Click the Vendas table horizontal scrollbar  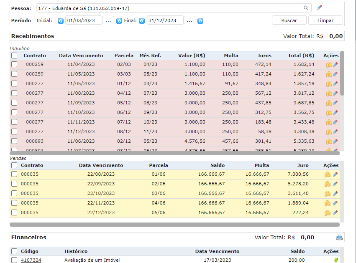(174, 225)
